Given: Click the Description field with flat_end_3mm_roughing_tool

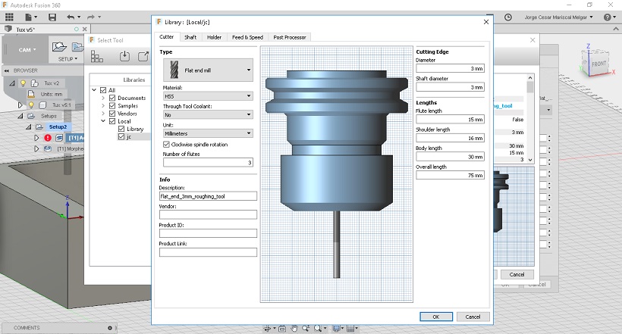Looking at the screenshot, I should point(209,196).
